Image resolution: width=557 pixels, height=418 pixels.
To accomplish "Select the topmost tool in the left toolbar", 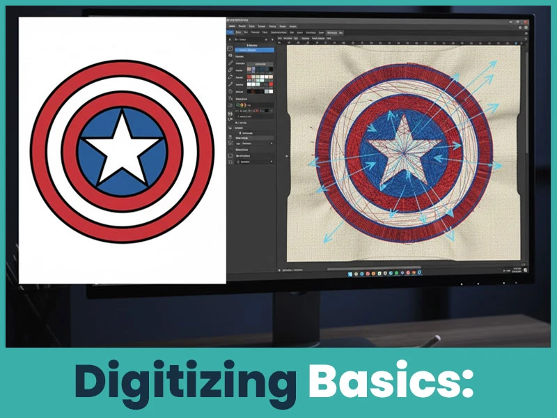I will (230, 47).
